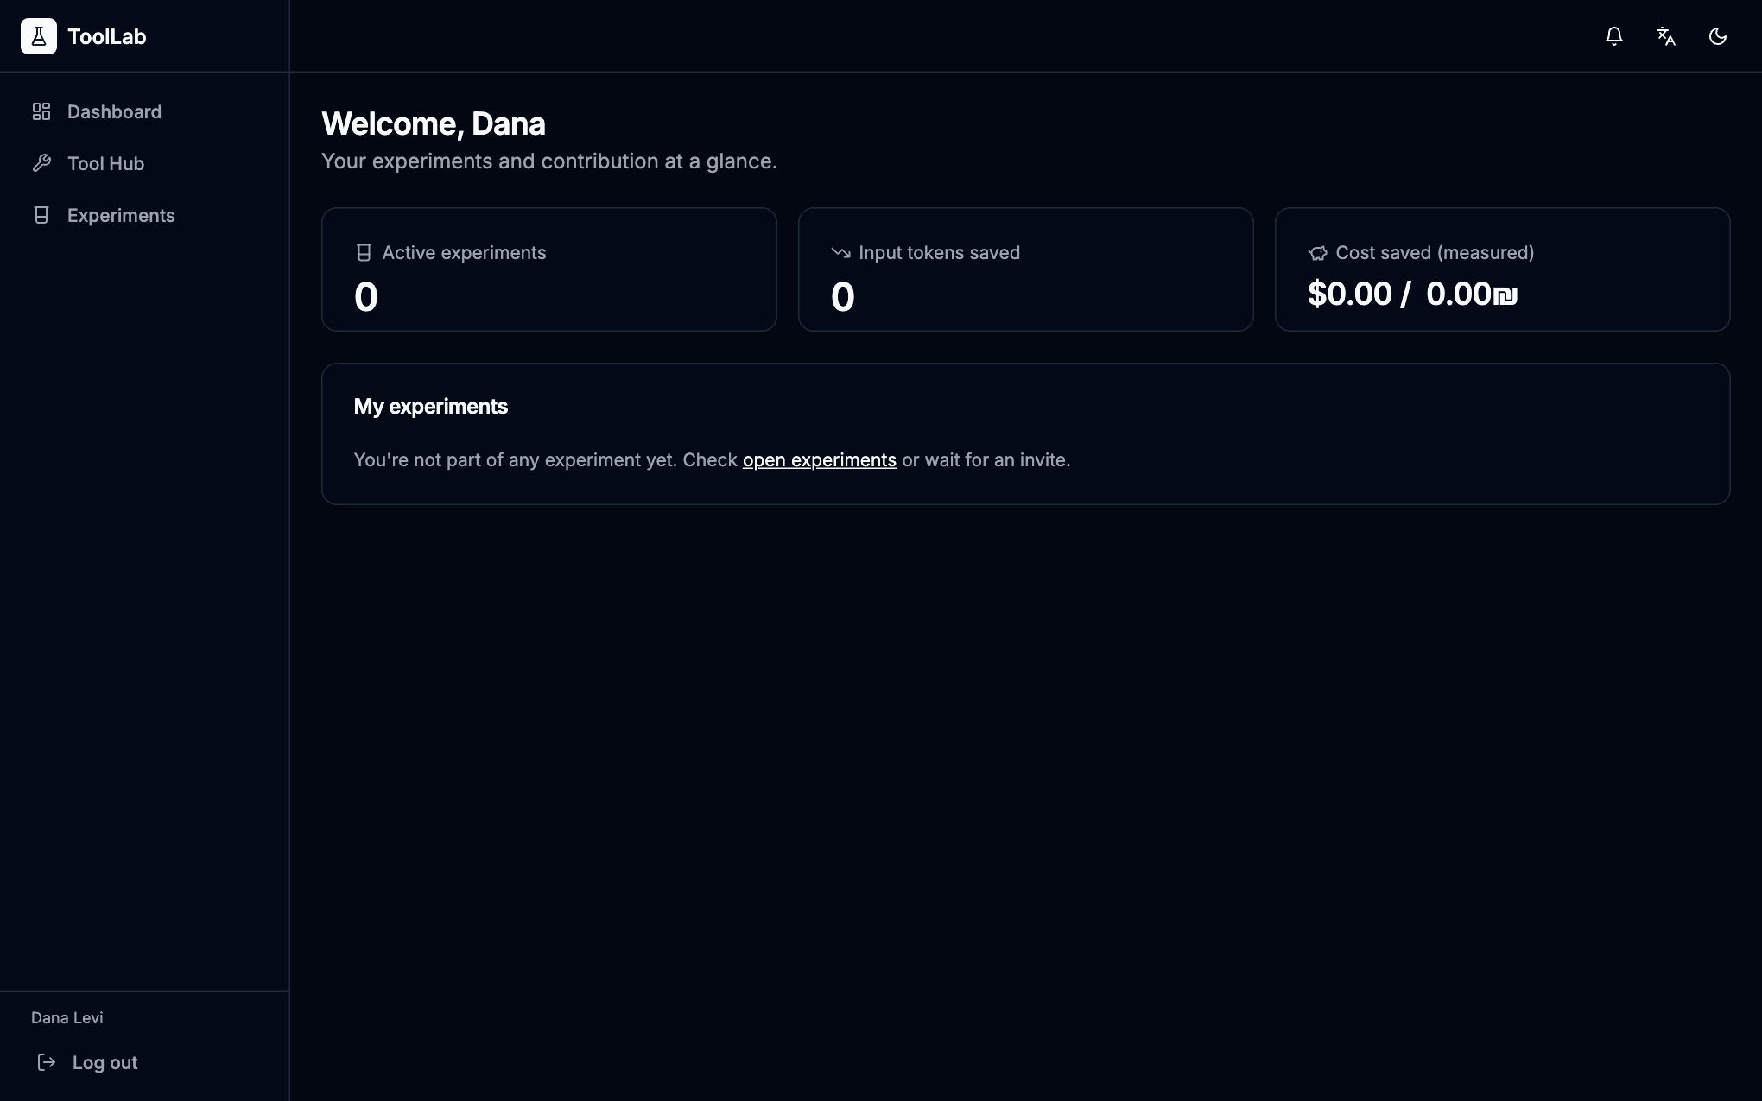Select the Active experiments card
Screen dimensions: 1762x1101
coord(549,269)
